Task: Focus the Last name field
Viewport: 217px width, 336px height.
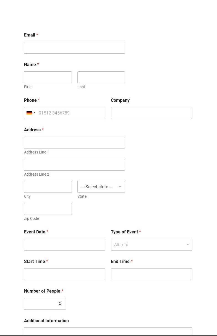Action: coord(101,77)
